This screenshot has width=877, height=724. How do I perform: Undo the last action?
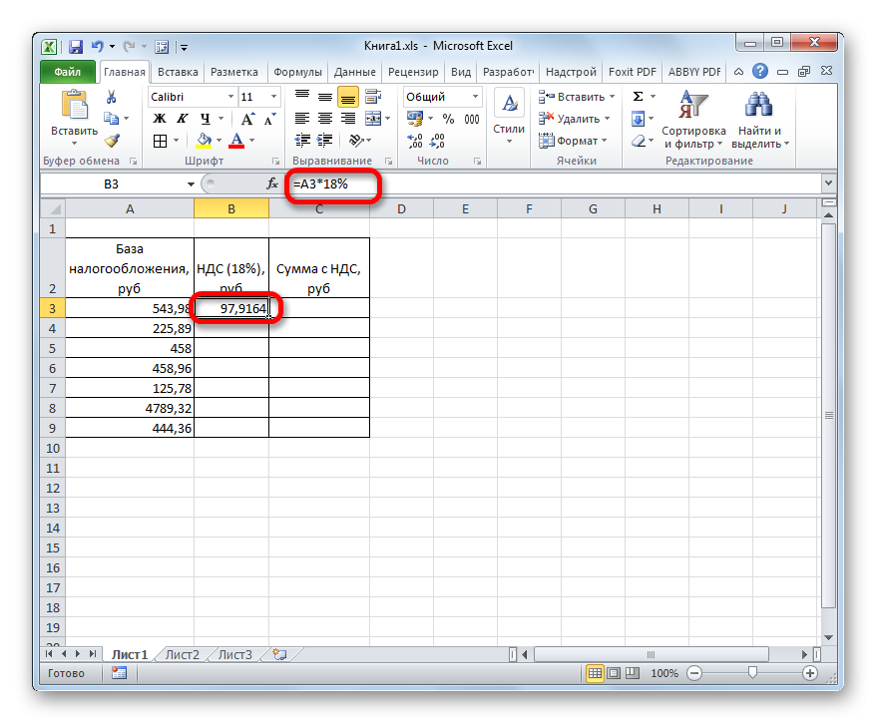click(x=98, y=47)
